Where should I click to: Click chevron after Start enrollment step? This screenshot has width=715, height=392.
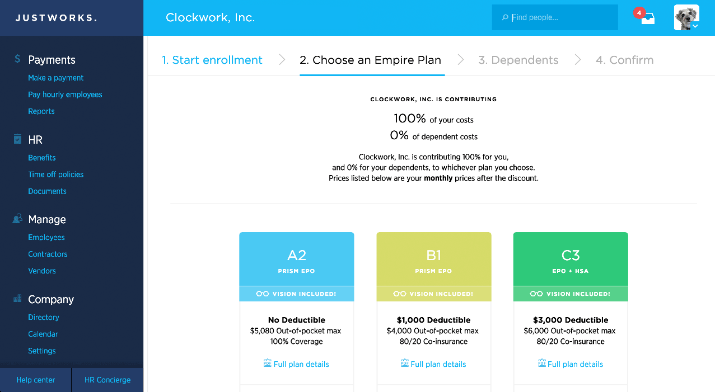[282, 60]
